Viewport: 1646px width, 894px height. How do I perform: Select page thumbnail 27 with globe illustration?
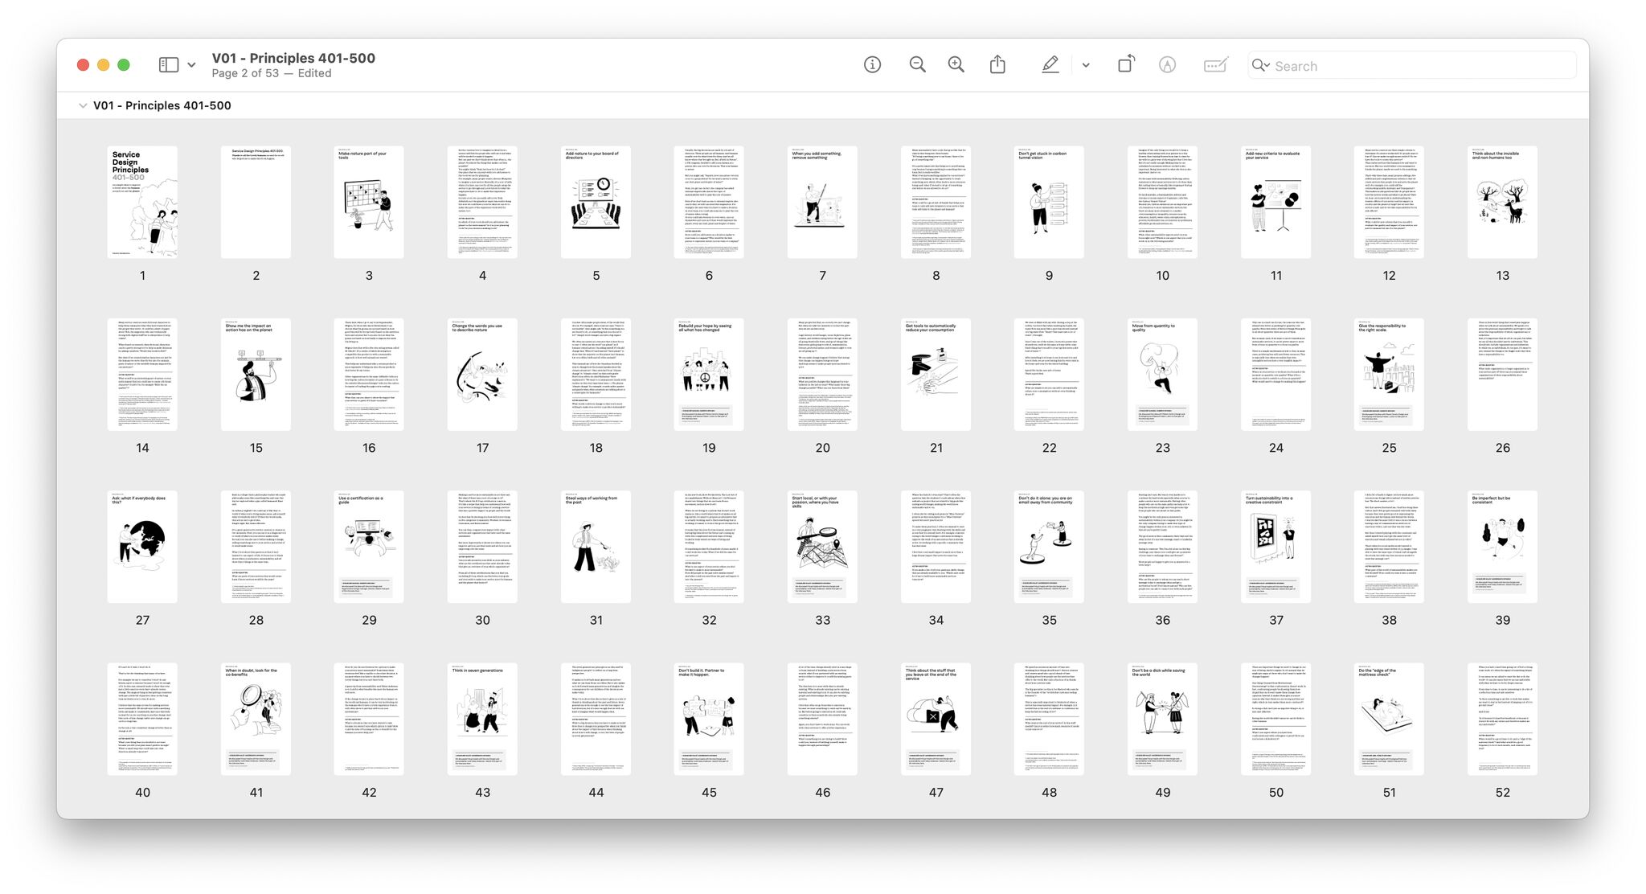point(142,547)
